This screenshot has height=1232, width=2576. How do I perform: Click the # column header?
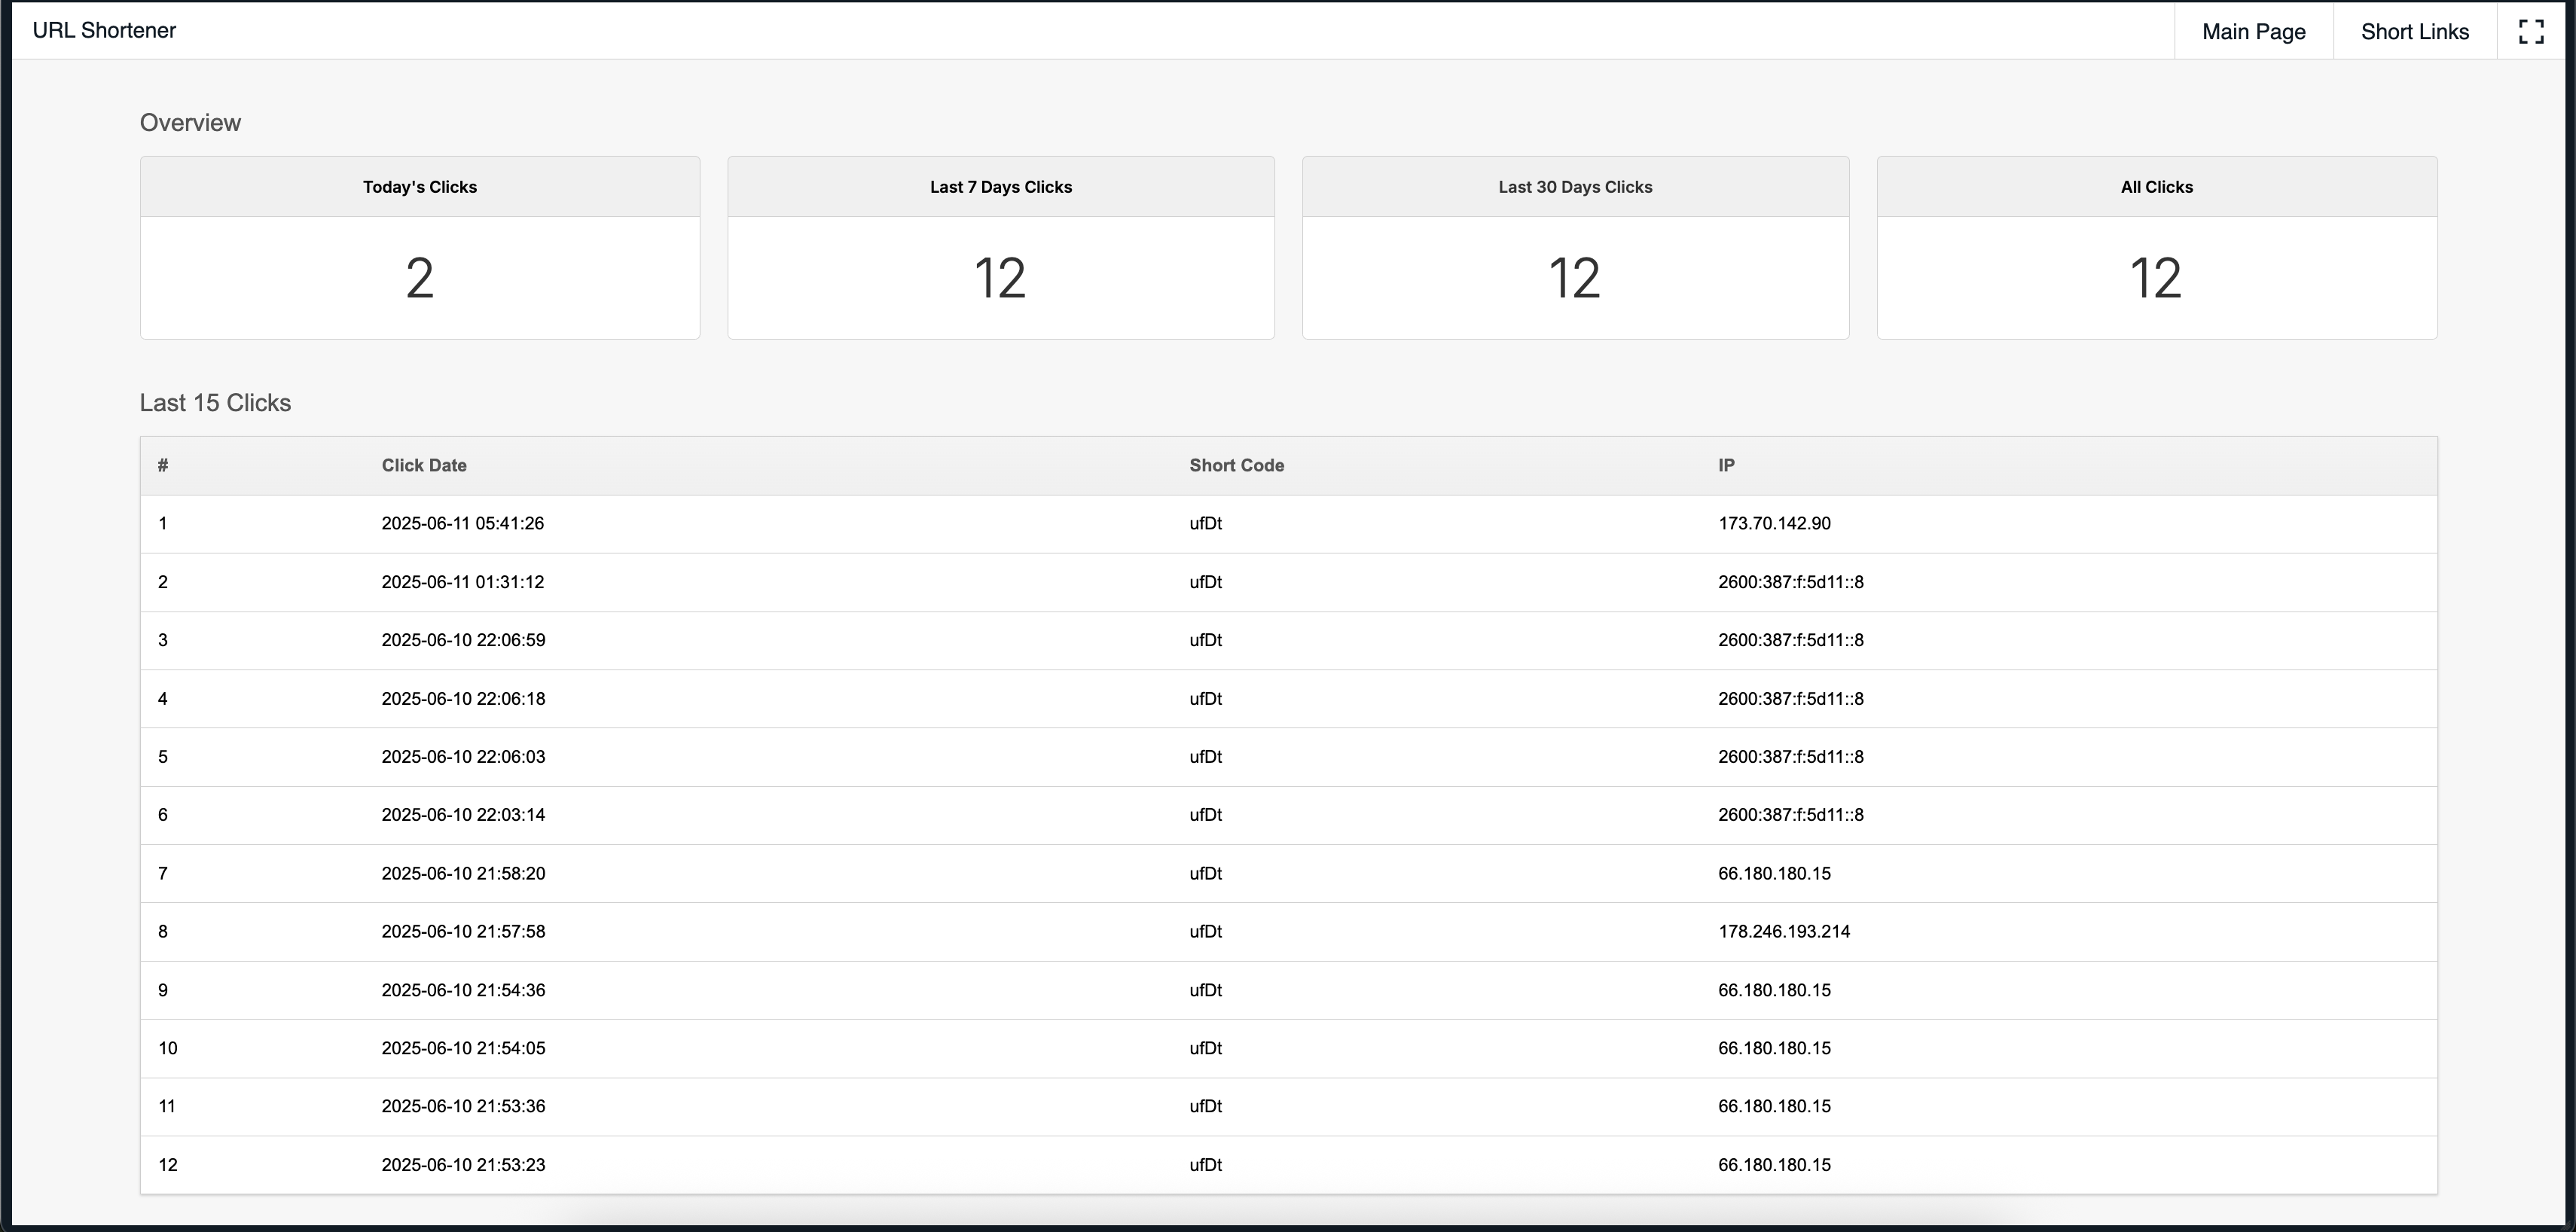tap(163, 465)
